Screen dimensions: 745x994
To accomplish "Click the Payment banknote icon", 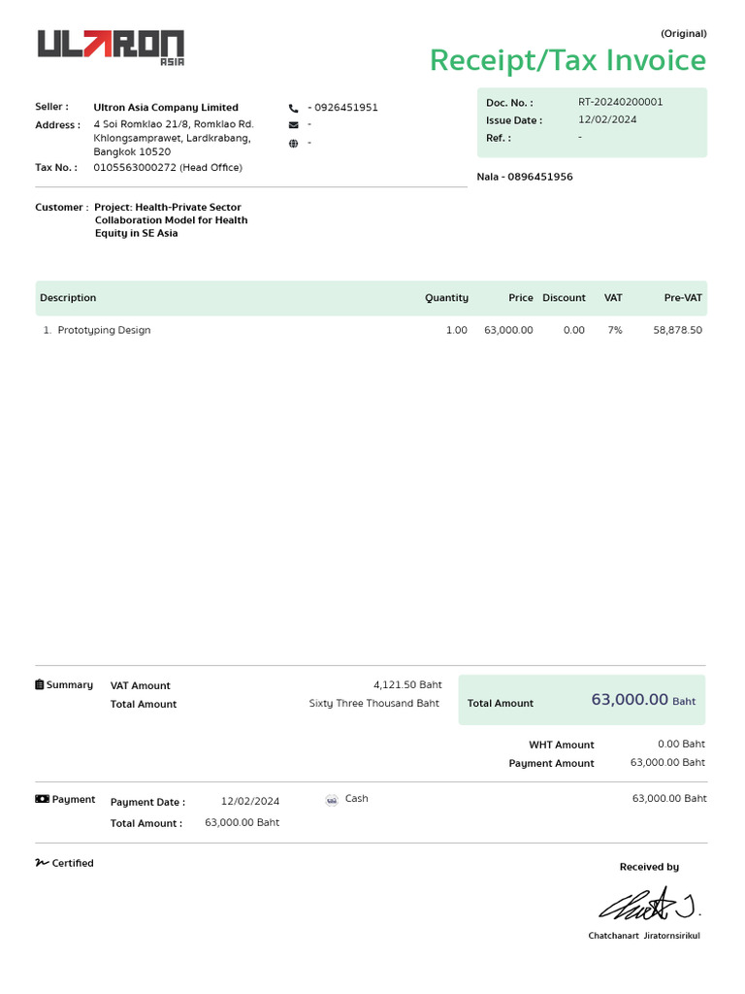I will point(42,800).
